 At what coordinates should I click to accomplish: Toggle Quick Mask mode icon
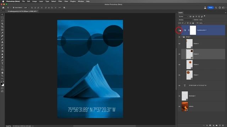coord(2,88)
